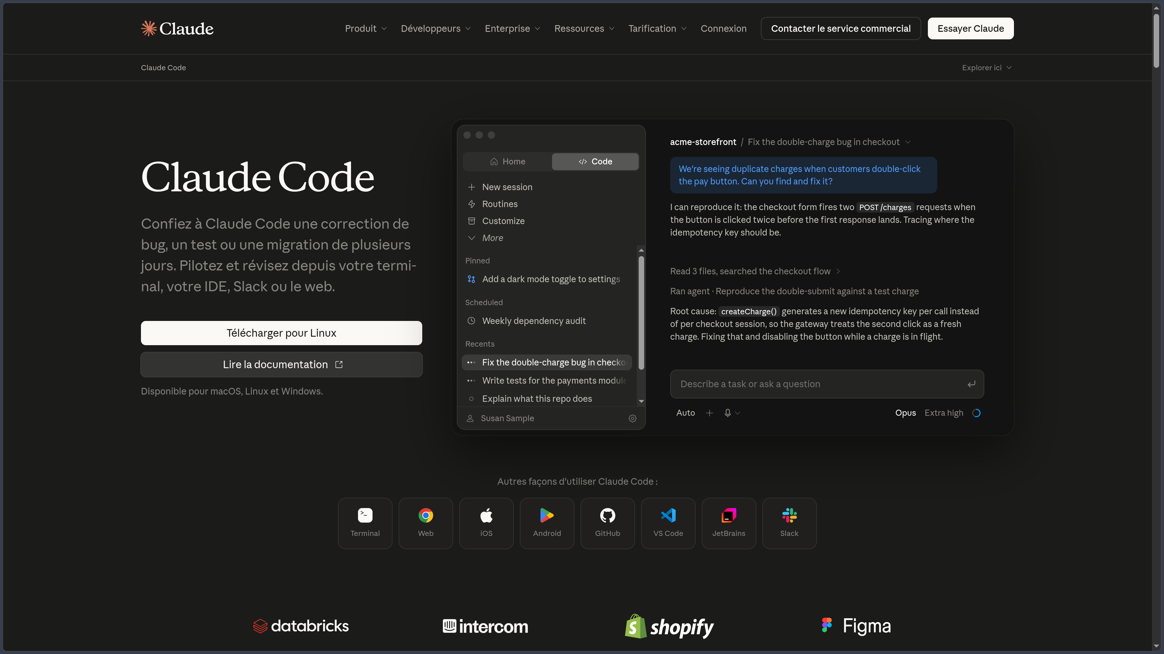This screenshot has height=654, width=1164.
Task: Click the enter arrow in task input
Action: click(x=971, y=384)
